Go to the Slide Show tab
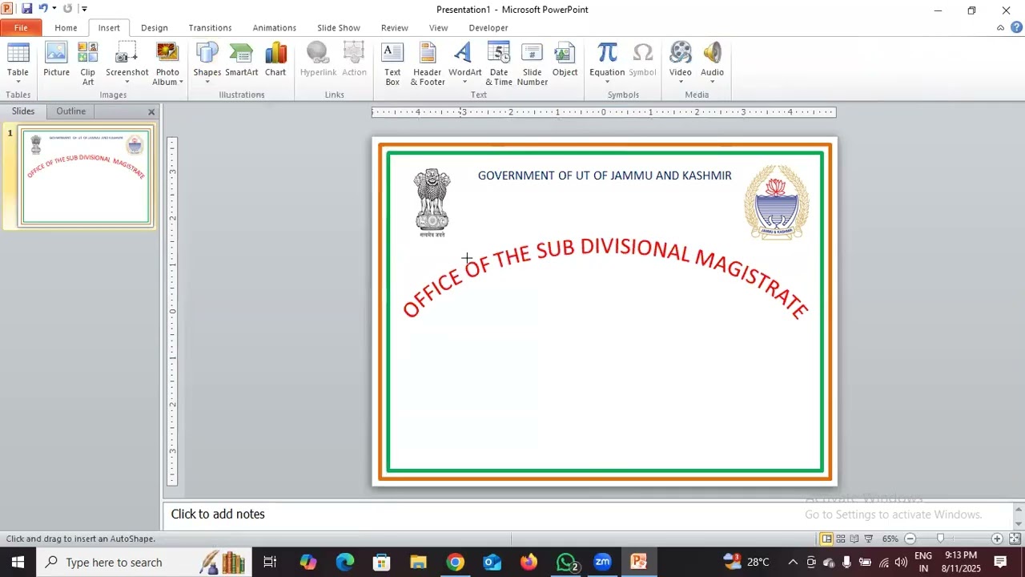 coord(339,28)
